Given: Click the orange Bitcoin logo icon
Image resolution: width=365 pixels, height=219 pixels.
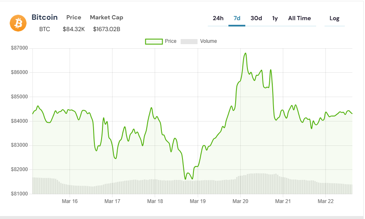Looking at the screenshot, I should [x=18, y=23].
